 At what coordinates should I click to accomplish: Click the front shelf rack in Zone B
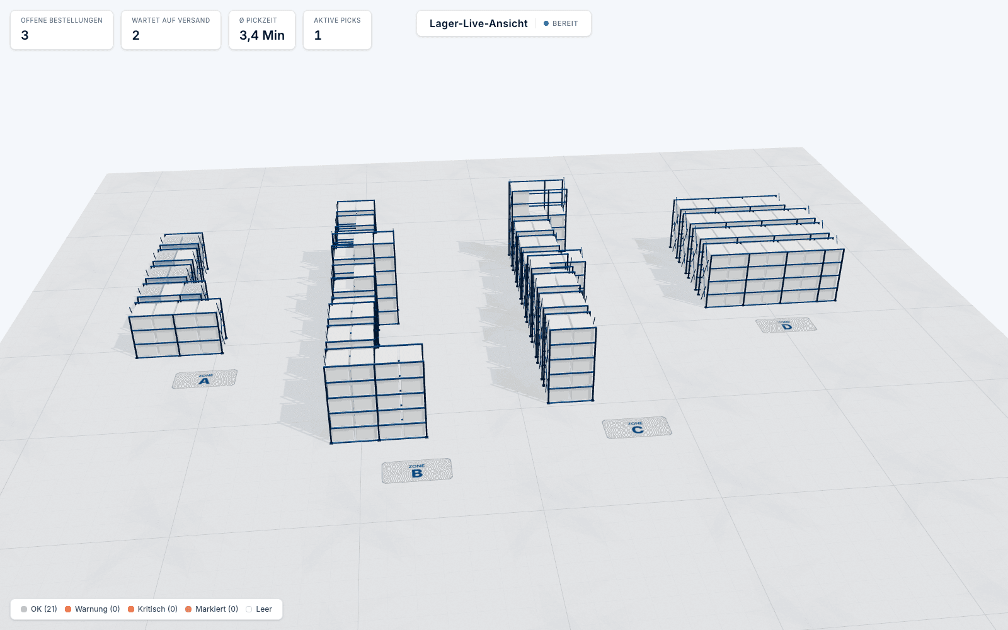coord(377,401)
